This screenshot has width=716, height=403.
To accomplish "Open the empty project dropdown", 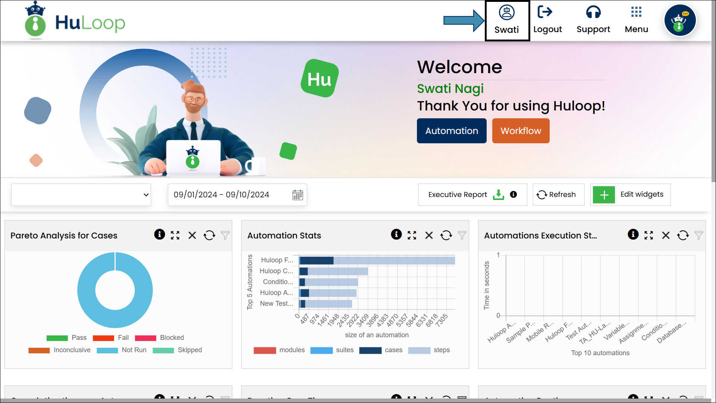I will 81,194.
